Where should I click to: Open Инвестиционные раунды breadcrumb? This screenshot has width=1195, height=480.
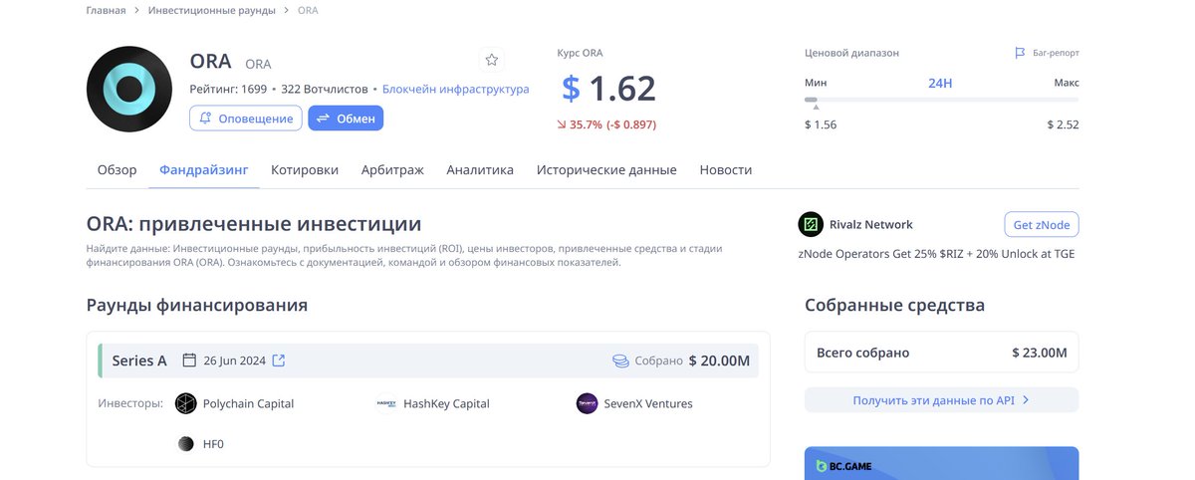(212, 10)
